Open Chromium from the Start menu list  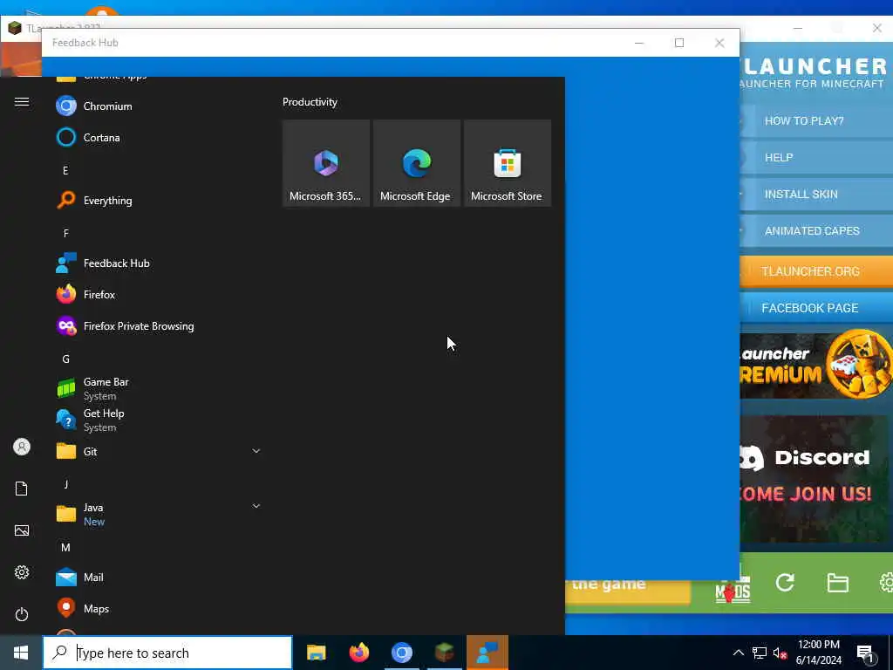pos(158,106)
